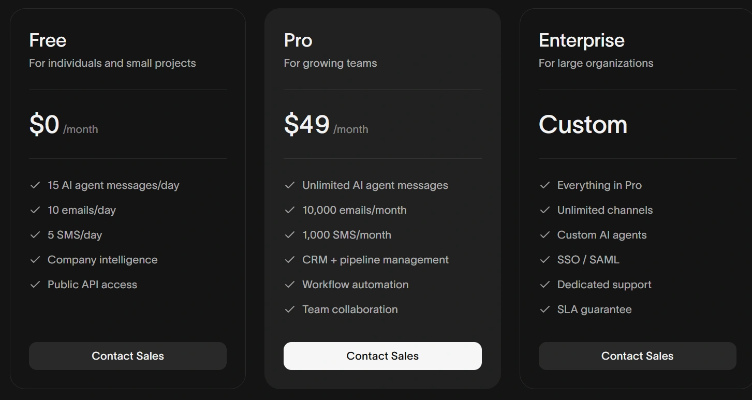Click Contact Sales under the Free plan
The height and width of the screenshot is (400, 752).
128,356
